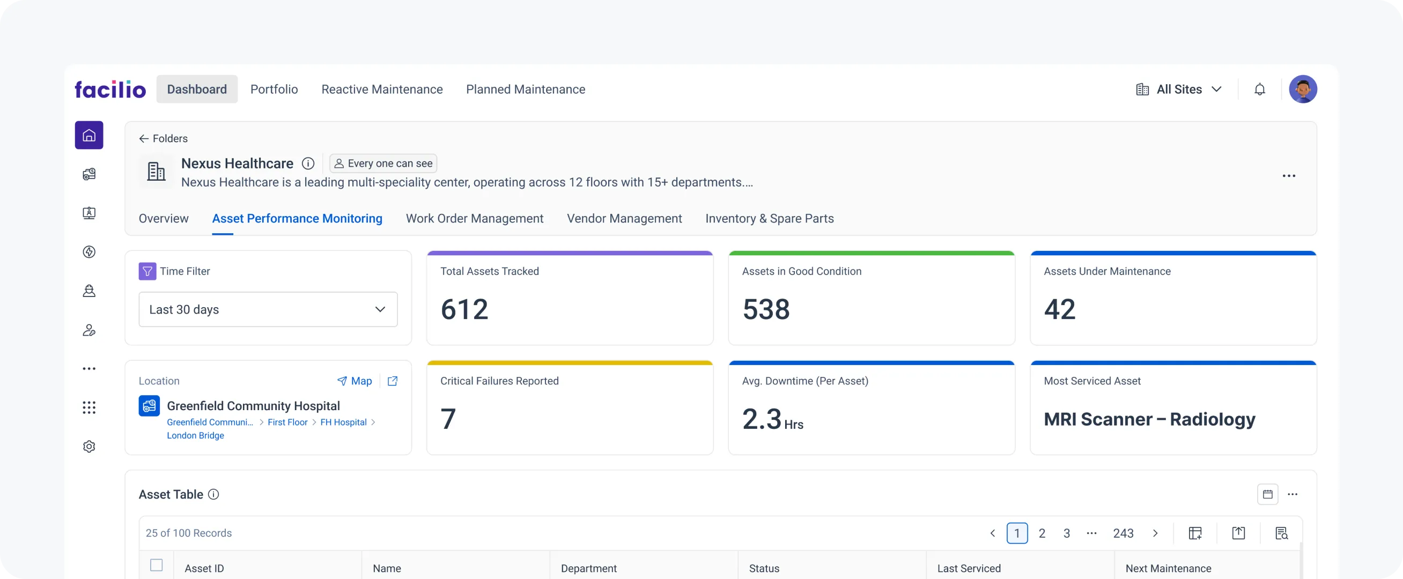
Task: Open the Map link in the Location card
Action: pyautogui.click(x=355, y=381)
